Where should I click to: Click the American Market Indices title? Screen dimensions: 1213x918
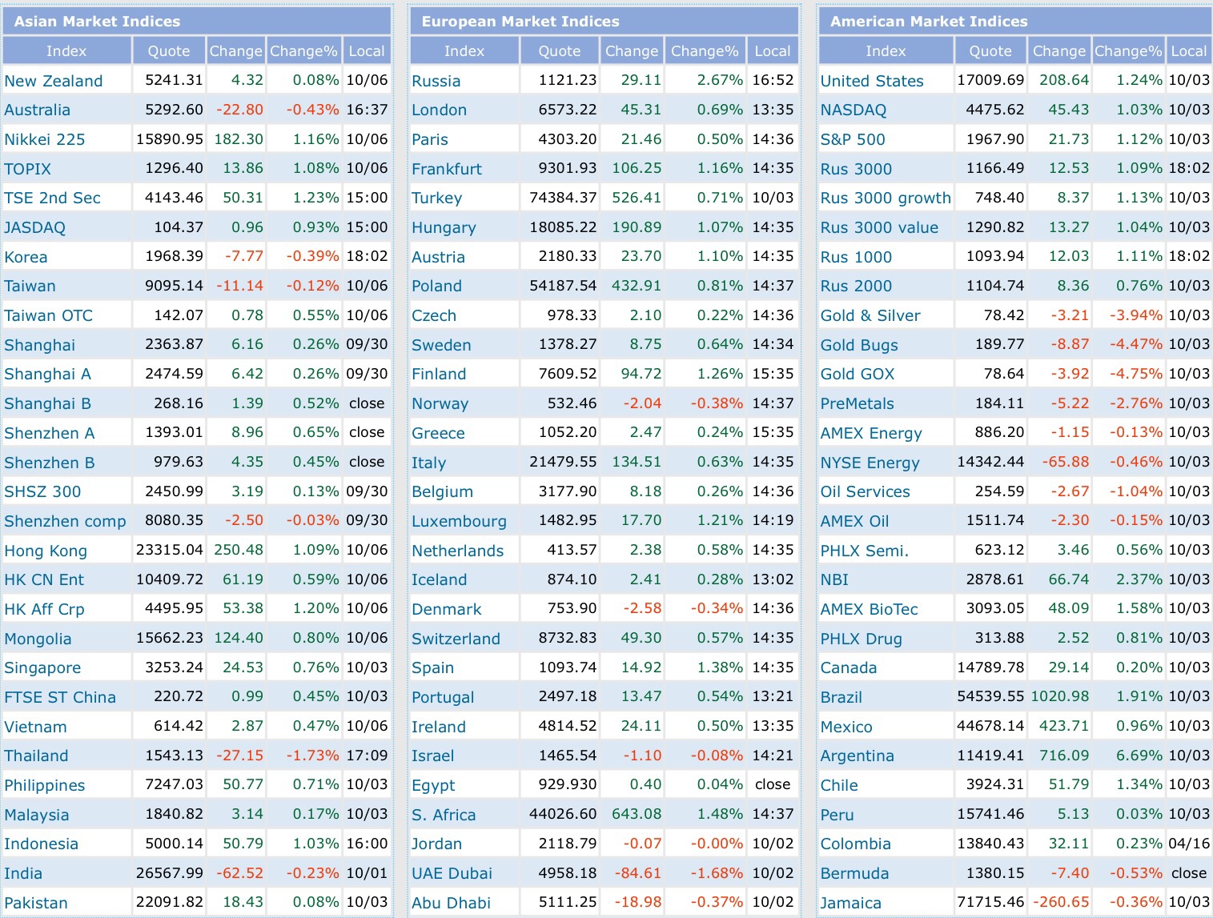929,22
